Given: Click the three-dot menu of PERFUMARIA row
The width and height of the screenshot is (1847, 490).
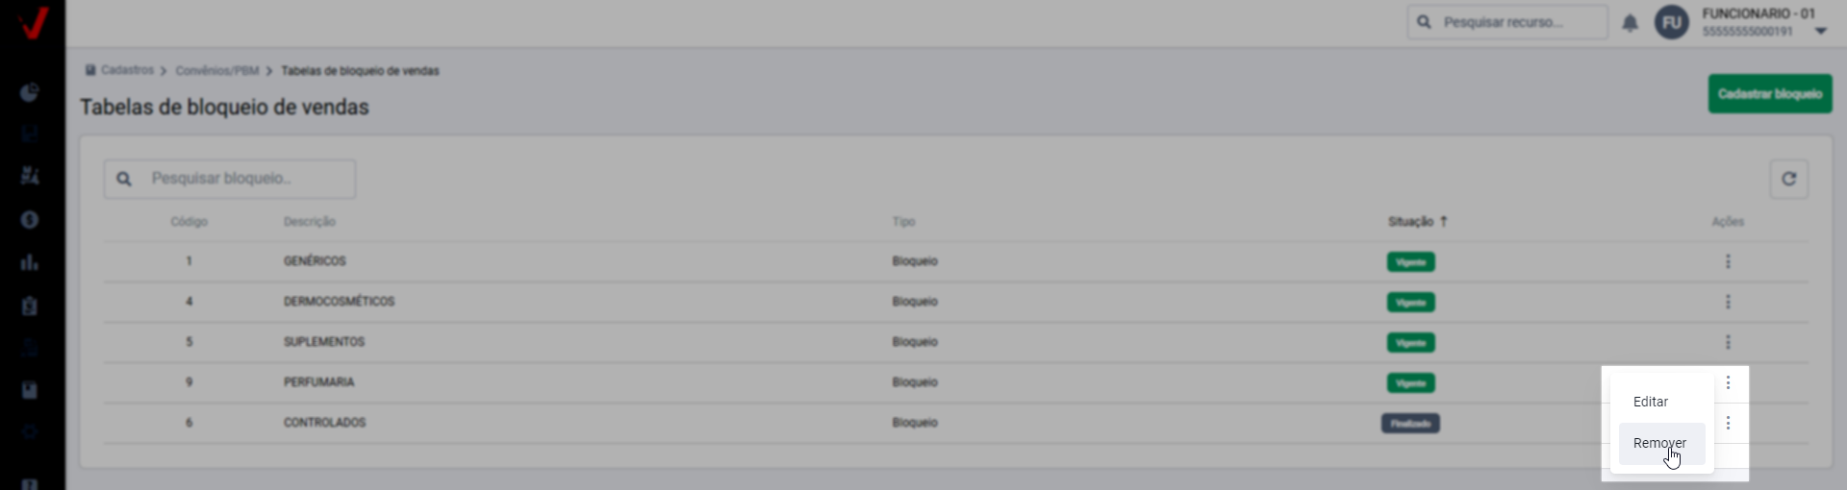Looking at the screenshot, I should pyautogui.click(x=1728, y=382).
